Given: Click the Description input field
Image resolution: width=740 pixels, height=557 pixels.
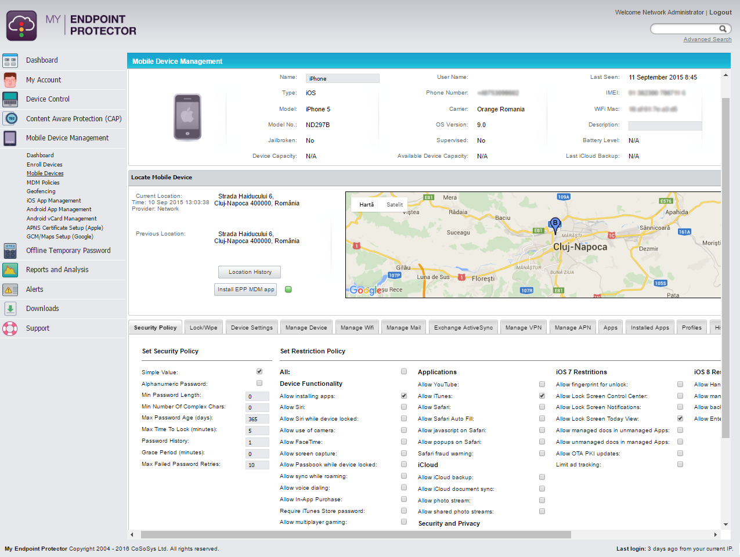Looking at the screenshot, I should [x=665, y=125].
